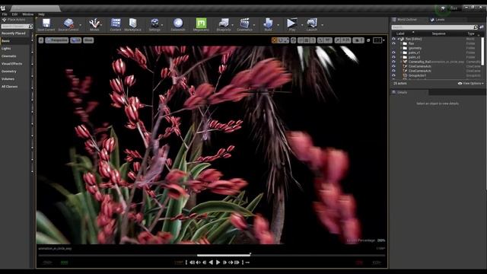Click the Place Actors panel icon
The height and width of the screenshot is (274, 487).
[x=4, y=20]
